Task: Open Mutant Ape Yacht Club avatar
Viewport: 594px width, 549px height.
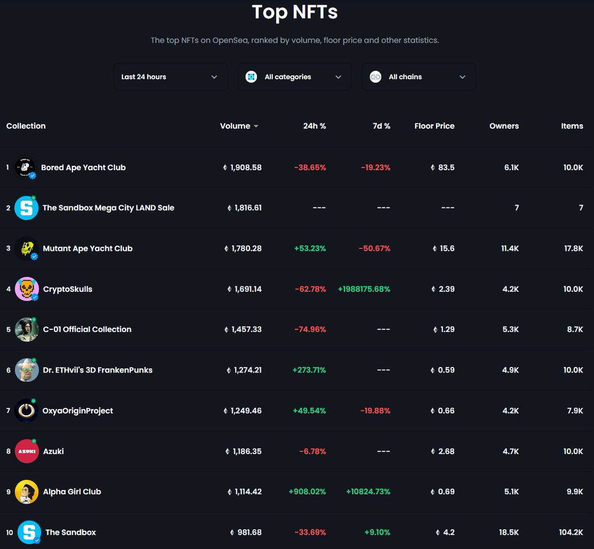Action: pos(26,249)
